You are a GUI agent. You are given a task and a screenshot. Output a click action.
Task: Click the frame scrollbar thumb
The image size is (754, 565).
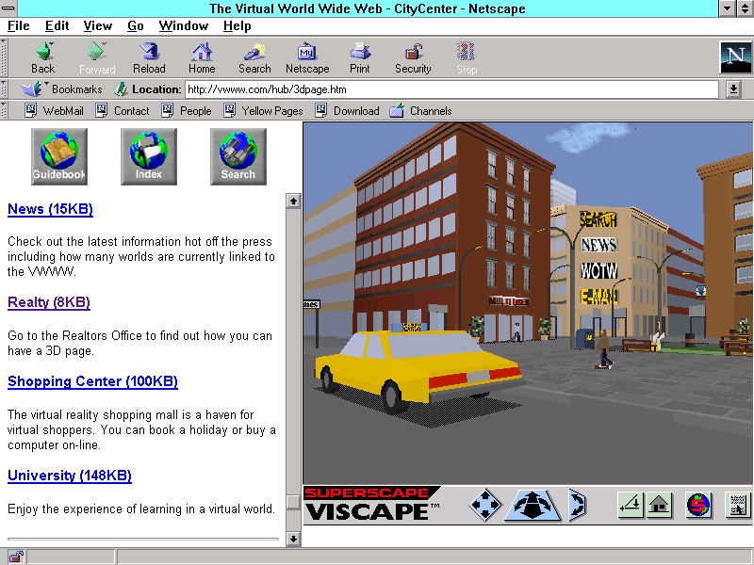click(x=293, y=502)
